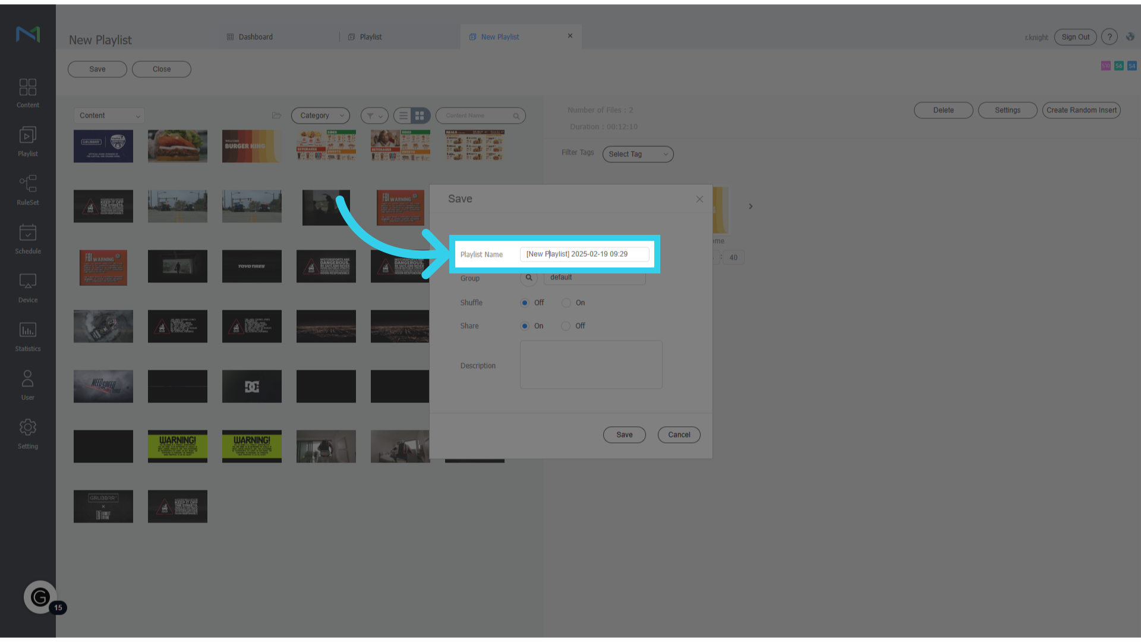Screen dimensions: 1141x642
Task: Open the Device section in the sidebar
Action: point(28,288)
